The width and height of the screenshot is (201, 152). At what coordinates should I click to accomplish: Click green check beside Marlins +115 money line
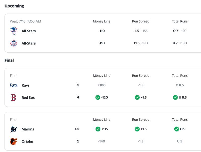[98, 129]
